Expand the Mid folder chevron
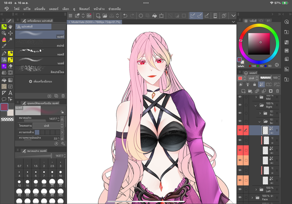 click(x=256, y=97)
